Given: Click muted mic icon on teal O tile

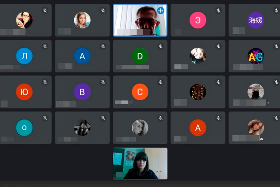Looking at the screenshot, I should point(45,118).
